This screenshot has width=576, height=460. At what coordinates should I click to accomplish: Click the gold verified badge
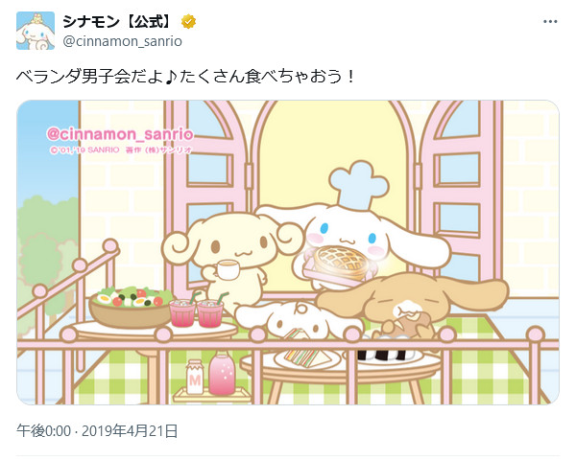point(188,22)
